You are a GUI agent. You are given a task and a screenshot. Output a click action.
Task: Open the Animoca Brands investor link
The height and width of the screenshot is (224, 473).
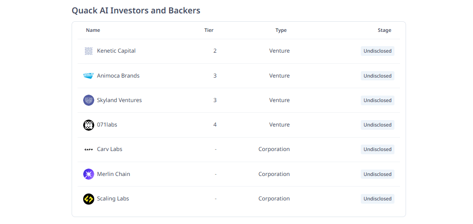pos(118,76)
